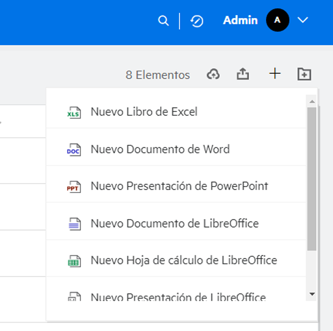Click the LibreOffice spreadsheet icon
333x331 pixels.
coord(74,261)
